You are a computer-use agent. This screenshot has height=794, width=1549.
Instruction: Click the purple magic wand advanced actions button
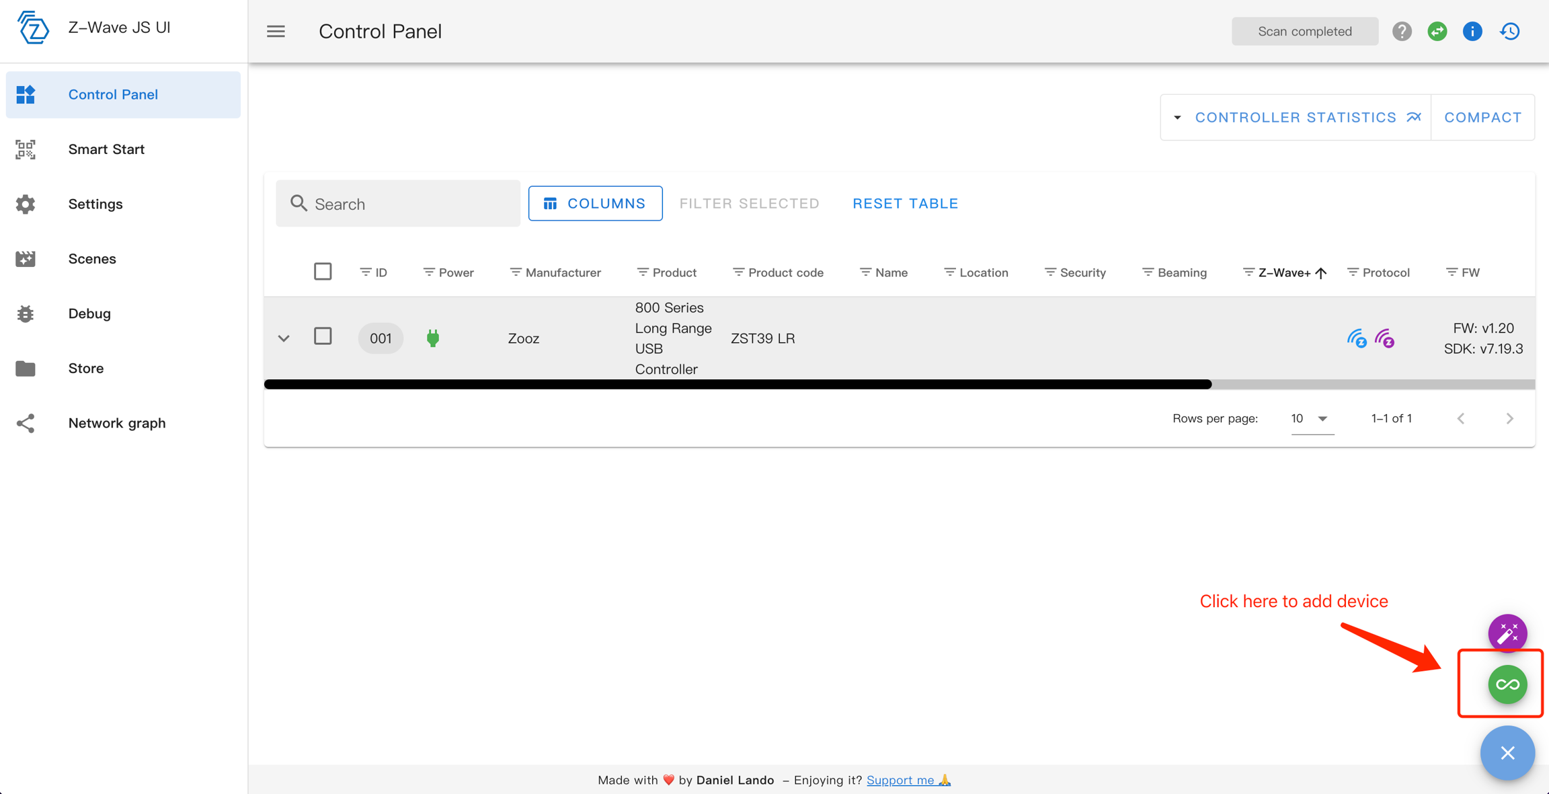pos(1507,633)
